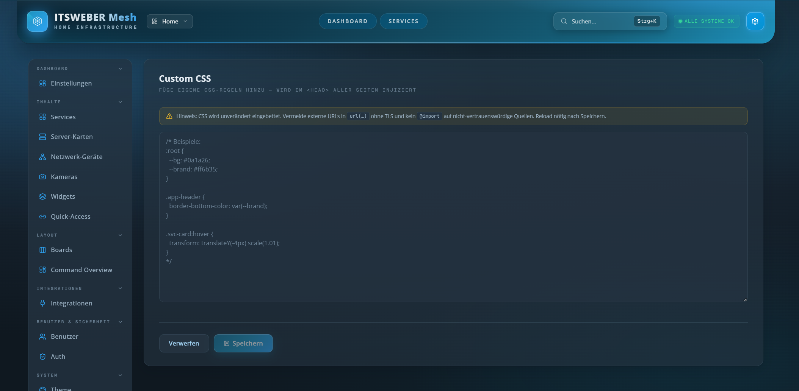Image resolution: width=799 pixels, height=391 pixels.
Task: Click Verwerfen to discard changes
Action: point(184,343)
